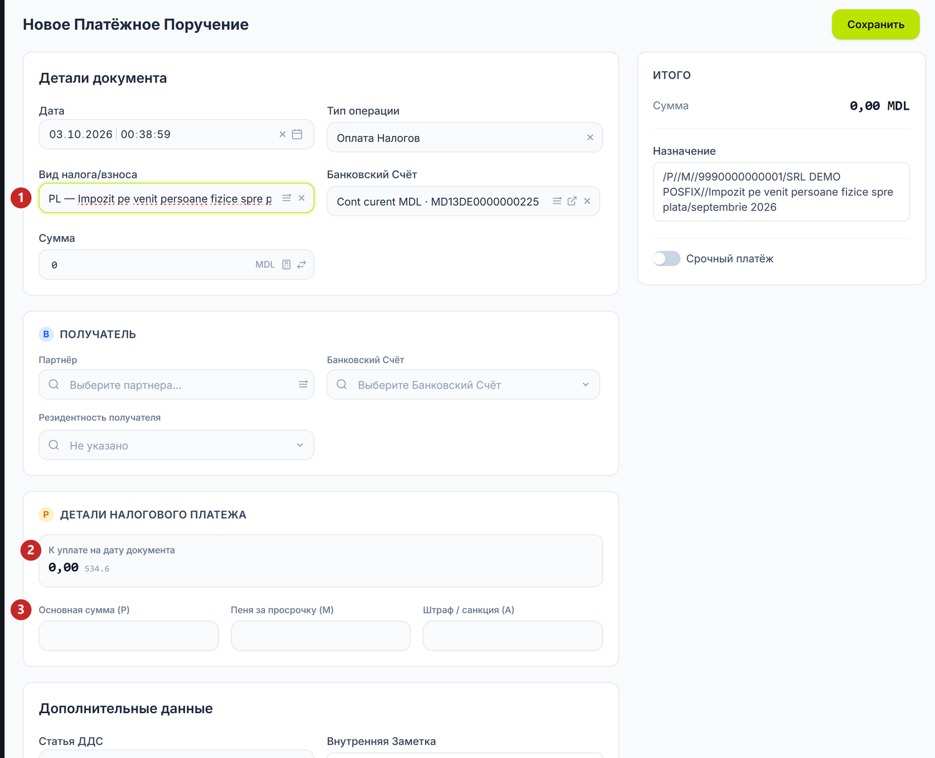Expand the Резидентность получателя dropdown
This screenshot has height=758, width=935.
[300, 445]
